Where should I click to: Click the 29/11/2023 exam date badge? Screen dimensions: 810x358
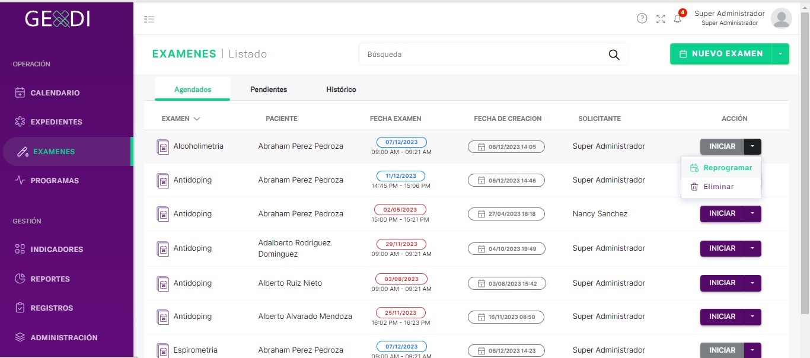click(x=401, y=244)
